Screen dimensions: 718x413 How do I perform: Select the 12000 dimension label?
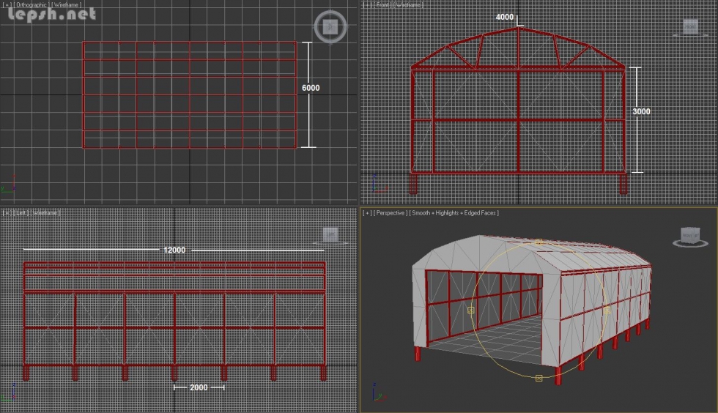174,250
